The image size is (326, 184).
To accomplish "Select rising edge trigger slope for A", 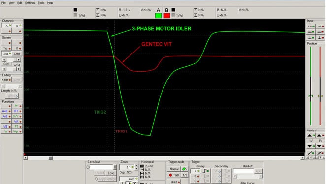I will [206, 171].
